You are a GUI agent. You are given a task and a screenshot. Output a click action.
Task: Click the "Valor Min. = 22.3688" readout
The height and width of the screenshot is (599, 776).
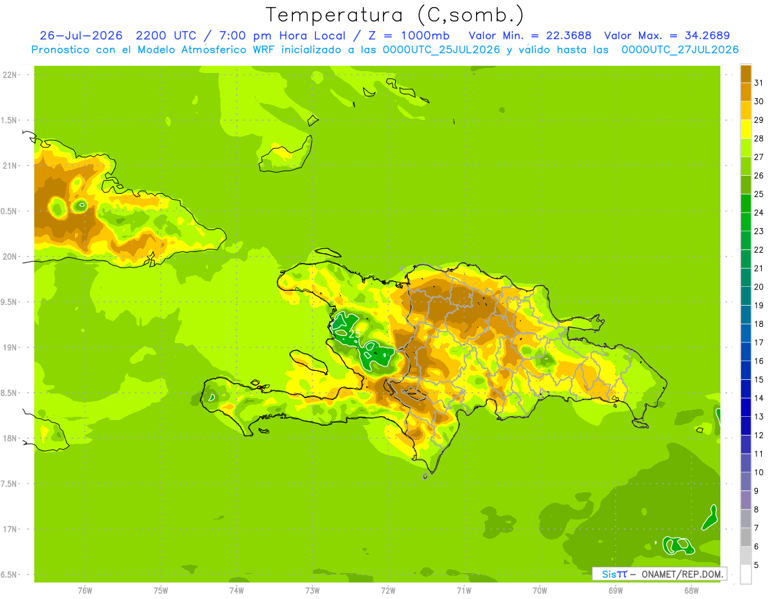(530, 36)
